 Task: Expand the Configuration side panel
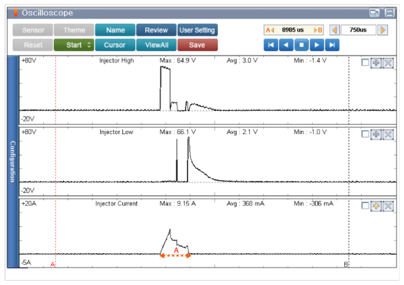pos(13,162)
